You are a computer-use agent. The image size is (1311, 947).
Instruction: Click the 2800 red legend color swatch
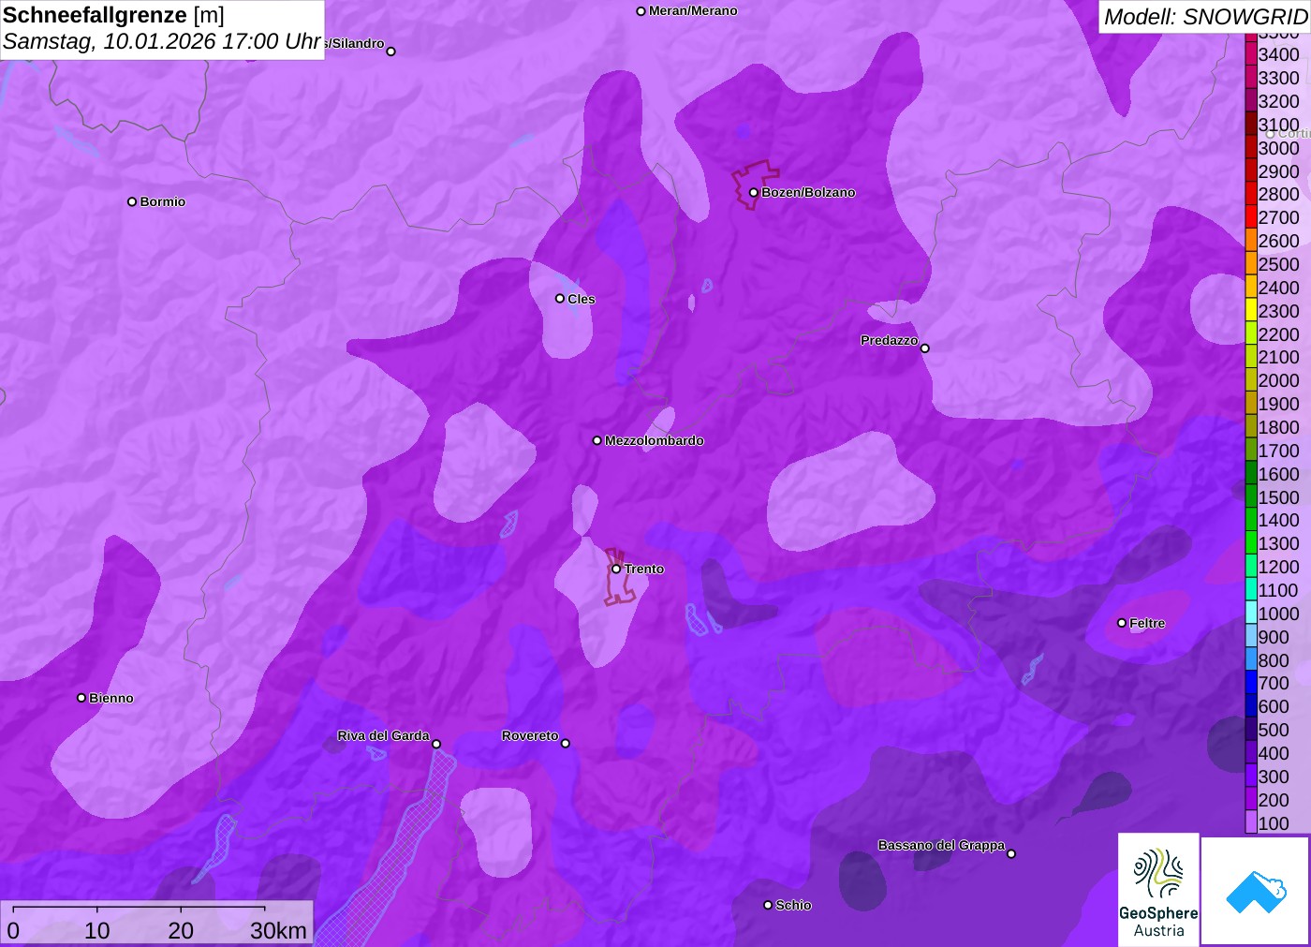pyautogui.click(x=1251, y=194)
